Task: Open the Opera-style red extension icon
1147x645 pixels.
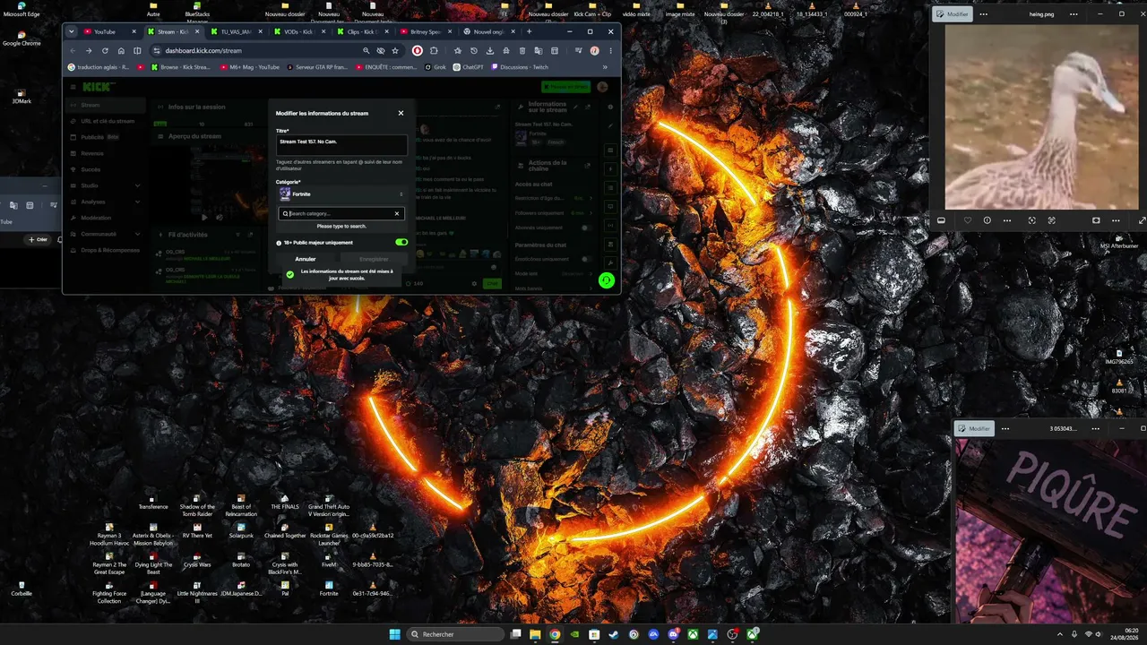Action: [418, 51]
